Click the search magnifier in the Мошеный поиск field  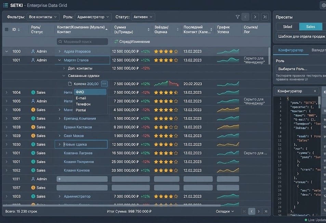click(x=60, y=41)
